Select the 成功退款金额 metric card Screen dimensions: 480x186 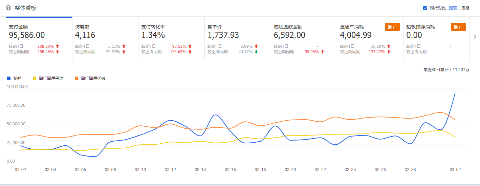point(304,39)
